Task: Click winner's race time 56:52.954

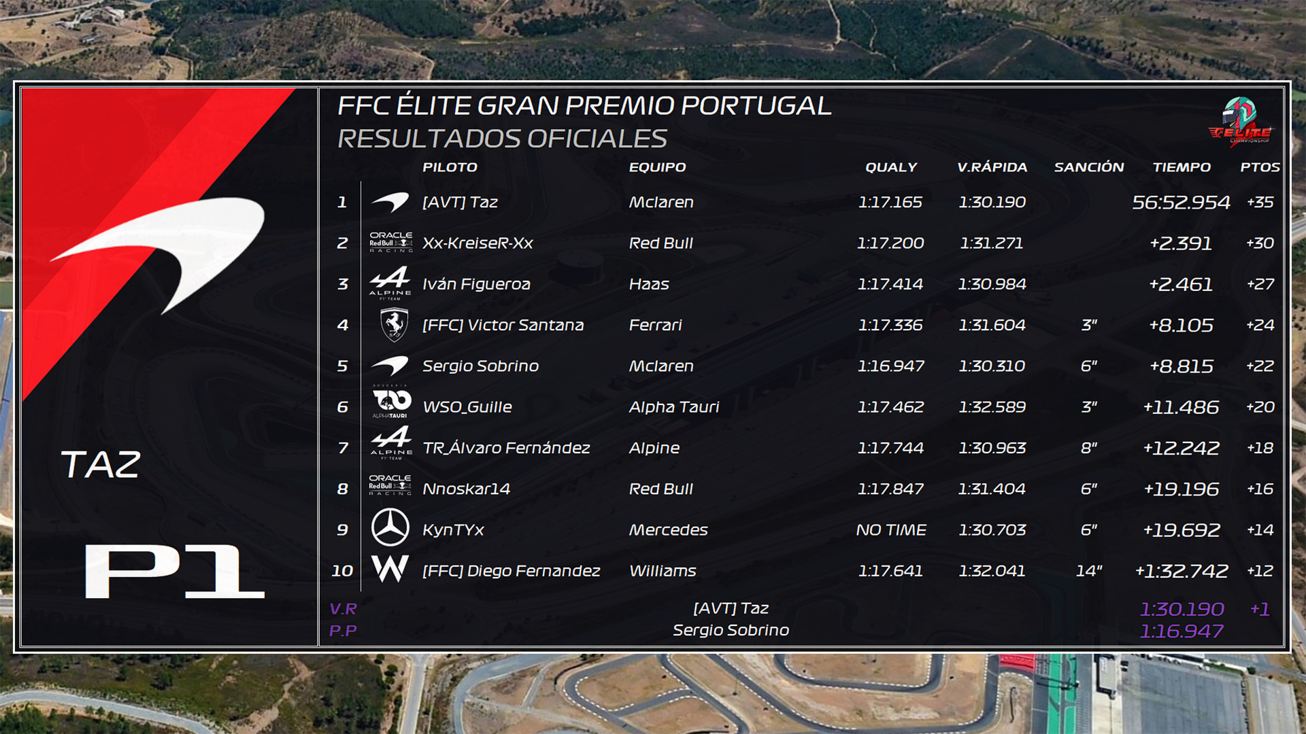Action: [x=1181, y=203]
